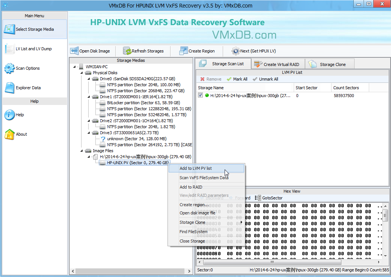
Task: Click the GotoSector icon in Hex View
Action: click(258, 198)
